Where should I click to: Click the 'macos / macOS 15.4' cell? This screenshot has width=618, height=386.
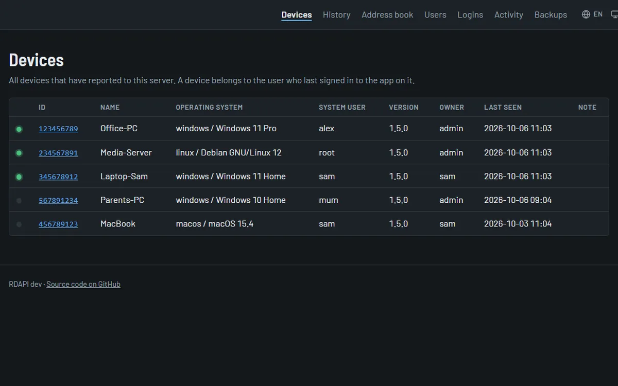[215, 223]
